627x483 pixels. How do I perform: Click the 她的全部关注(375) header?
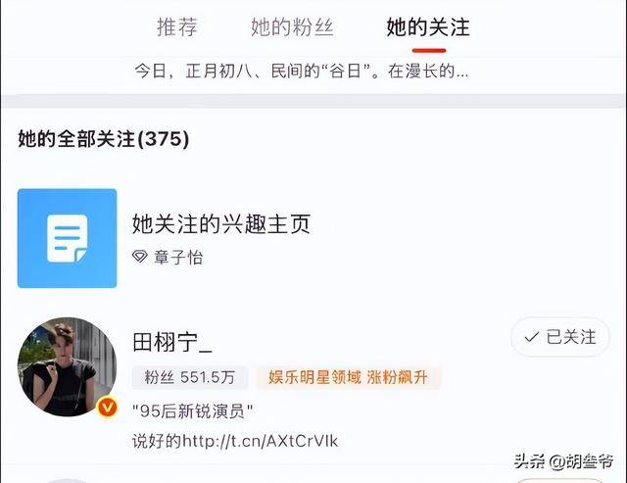click(104, 139)
